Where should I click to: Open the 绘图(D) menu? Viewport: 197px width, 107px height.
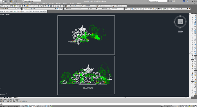44,4
